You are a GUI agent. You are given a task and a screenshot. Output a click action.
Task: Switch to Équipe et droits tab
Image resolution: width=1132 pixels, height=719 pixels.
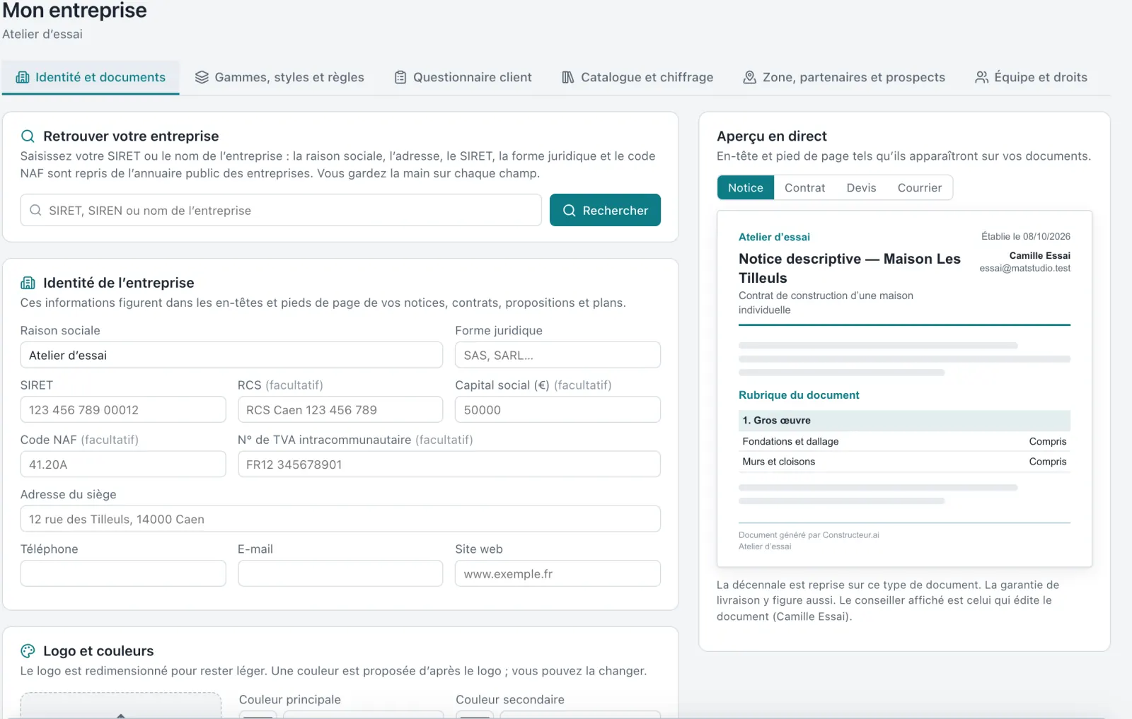(x=1031, y=77)
